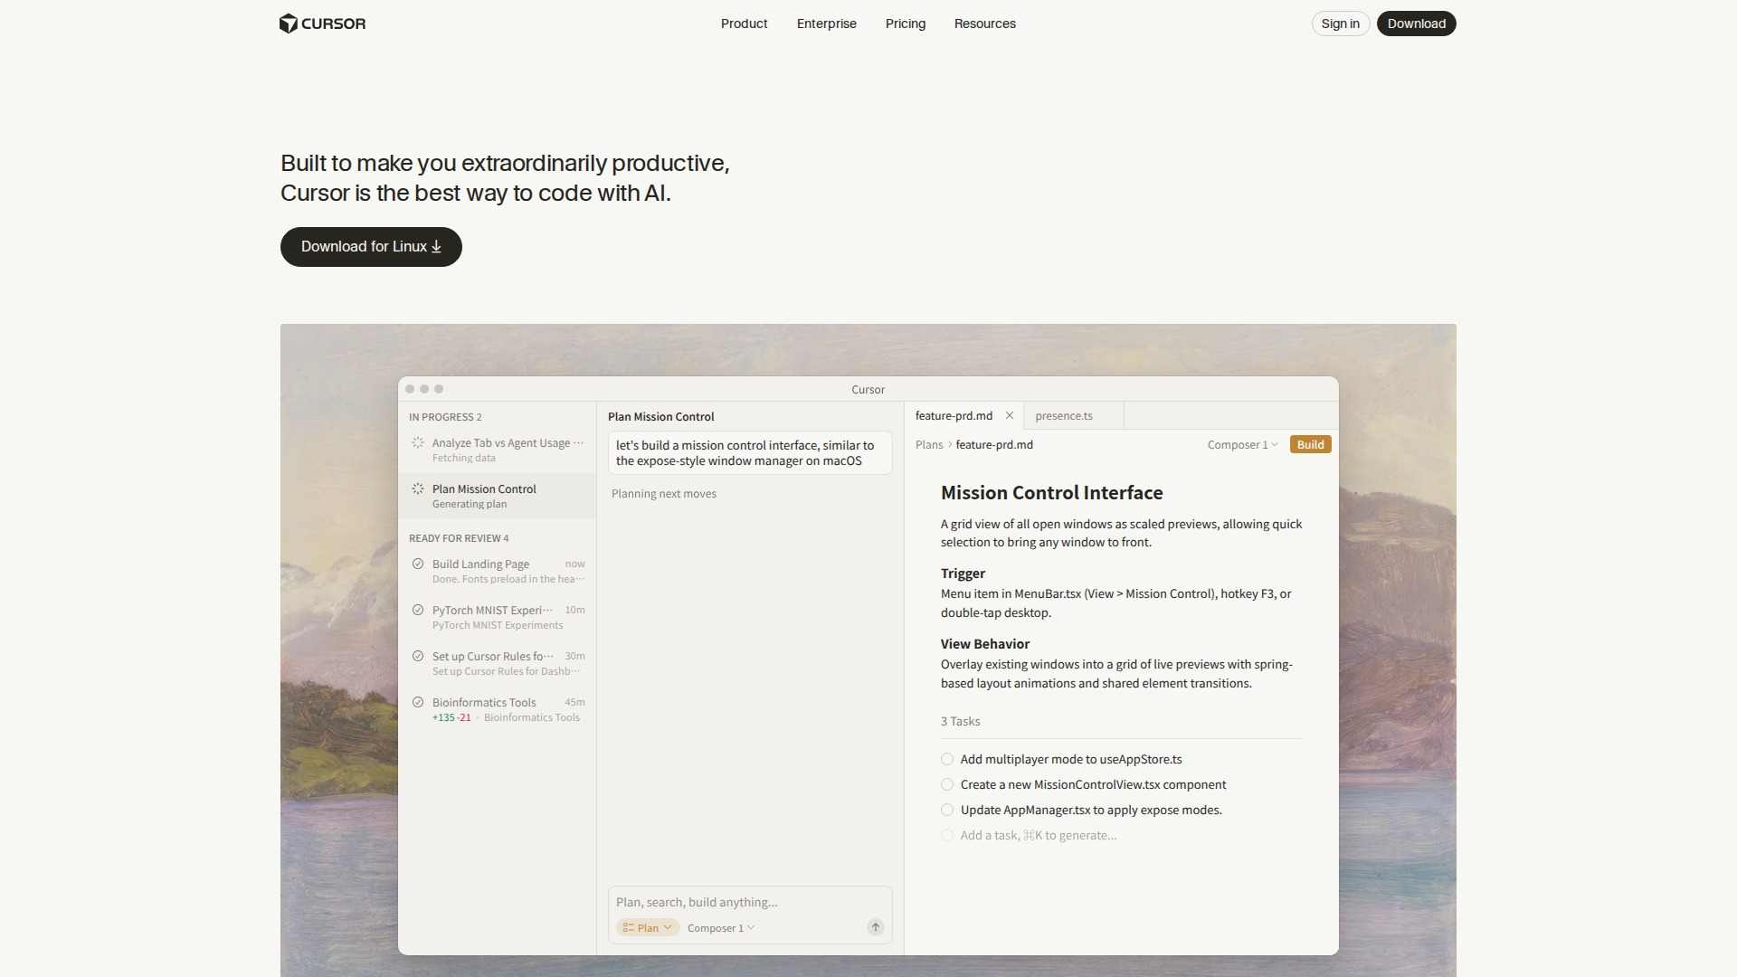Click the download arrow inside Download for Linux
Image resolution: width=1737 pixels, height=977 pixels.
coord(437,247)
